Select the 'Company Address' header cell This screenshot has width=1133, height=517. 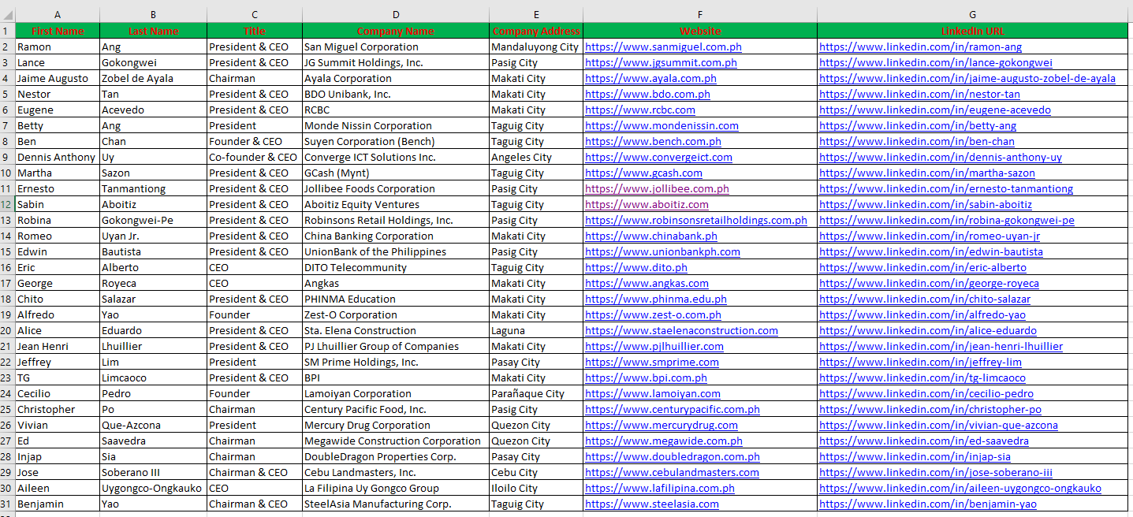536,31
